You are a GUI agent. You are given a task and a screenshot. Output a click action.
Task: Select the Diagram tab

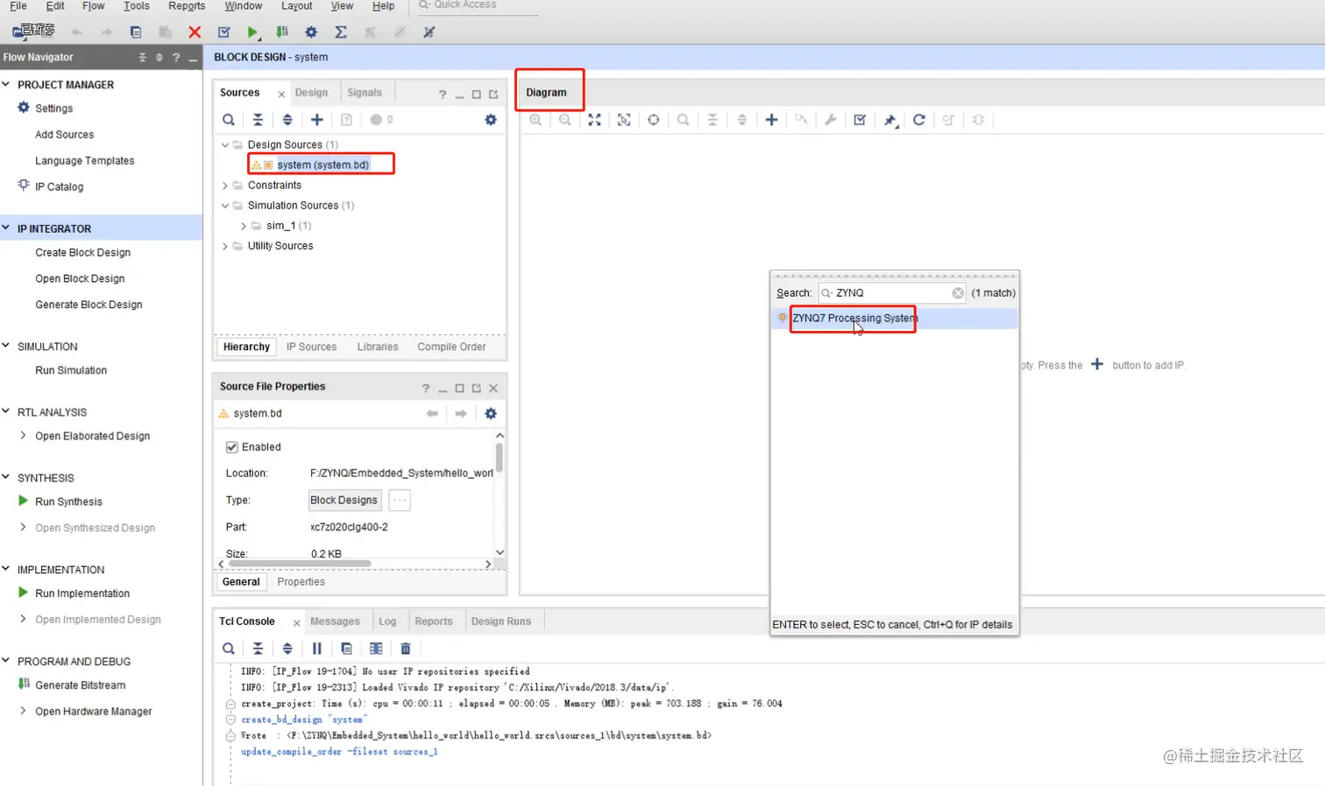[x=546, y=93]
